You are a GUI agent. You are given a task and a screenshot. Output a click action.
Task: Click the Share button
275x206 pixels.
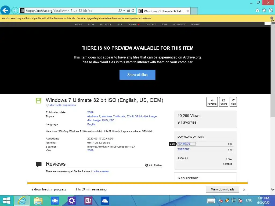click(224, 102)
